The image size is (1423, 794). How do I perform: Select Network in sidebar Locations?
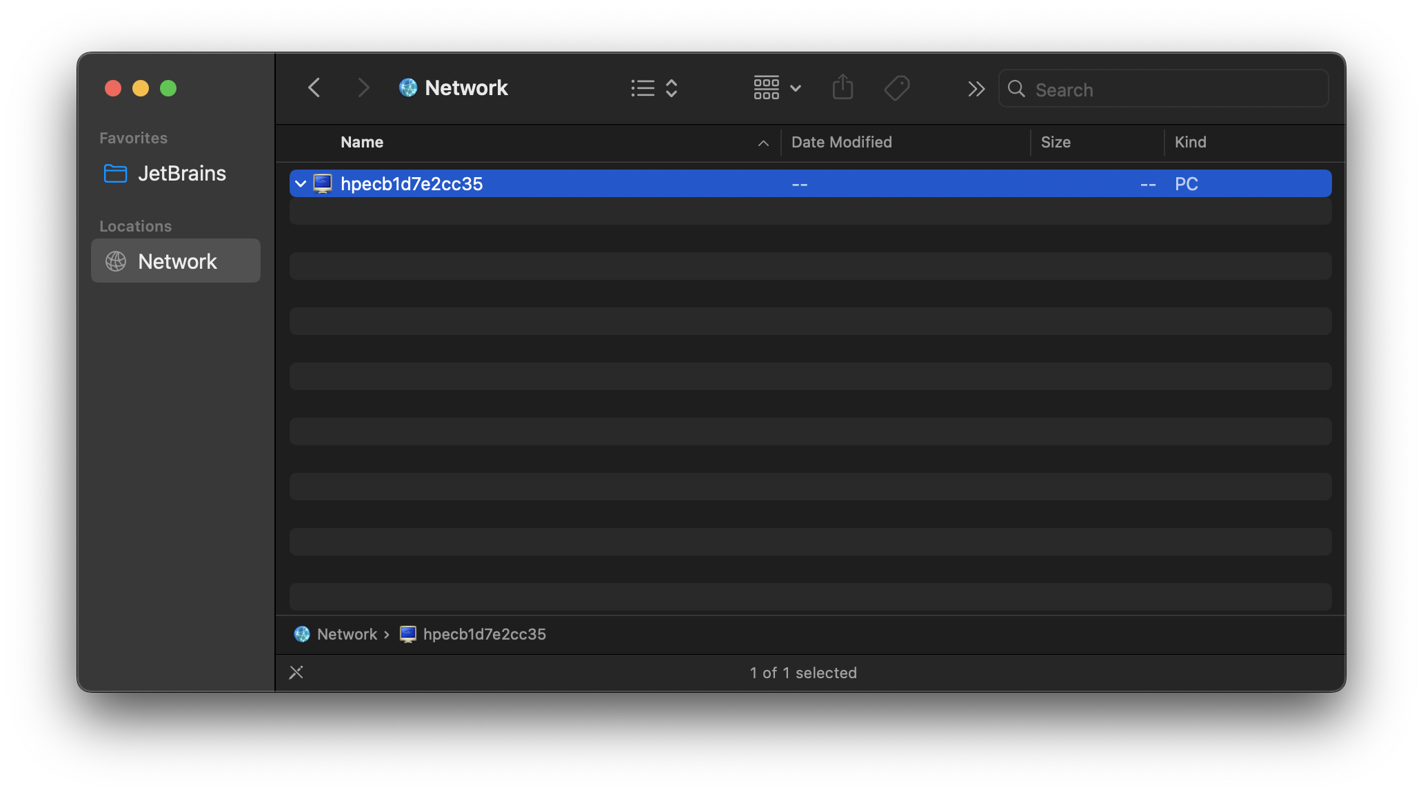tap(176, 262)
